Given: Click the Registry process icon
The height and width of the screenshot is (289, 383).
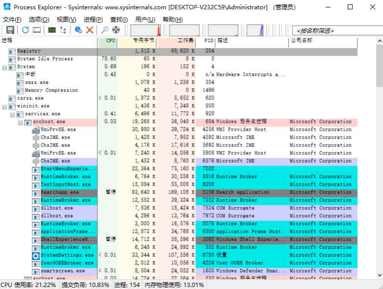Looking at the screenshot, I should tap(12, 51).
